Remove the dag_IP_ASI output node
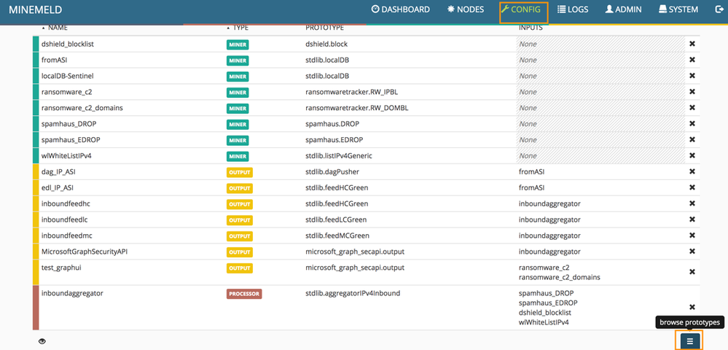The width and height of the screenshot is (728, 350). click(692, 172)
